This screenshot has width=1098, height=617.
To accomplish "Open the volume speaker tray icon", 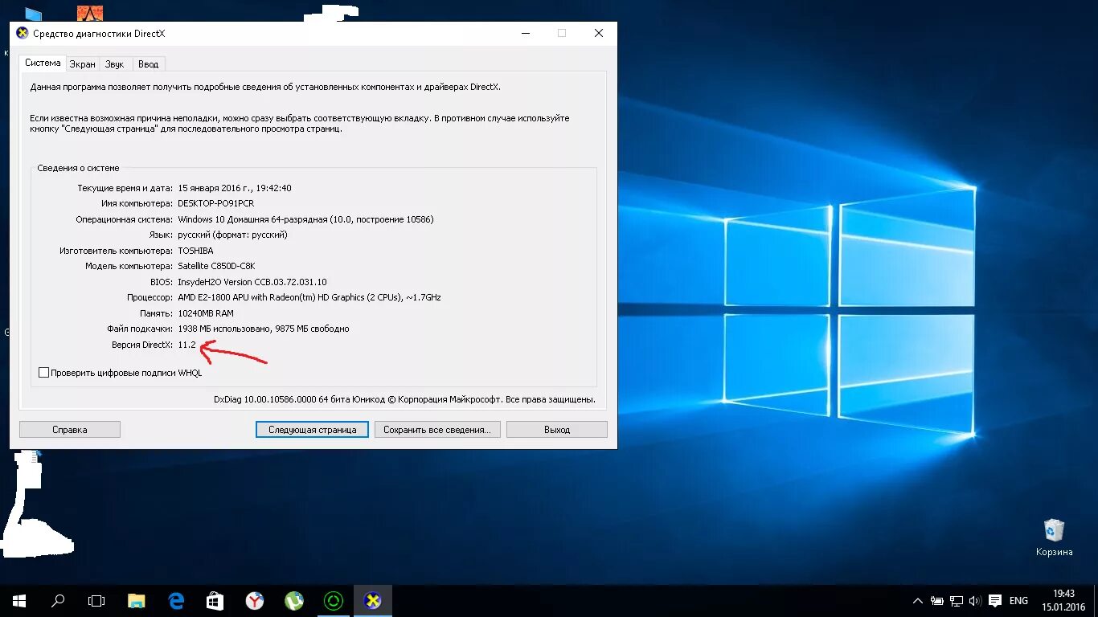I will tap(975, 601).
